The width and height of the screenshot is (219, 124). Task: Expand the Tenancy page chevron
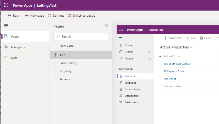pyautogui.click(x=56, y=79)
